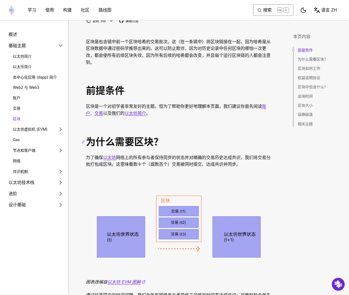Open 账户 in the left sidebar
The image size is (349, 295).
(17, 98)
